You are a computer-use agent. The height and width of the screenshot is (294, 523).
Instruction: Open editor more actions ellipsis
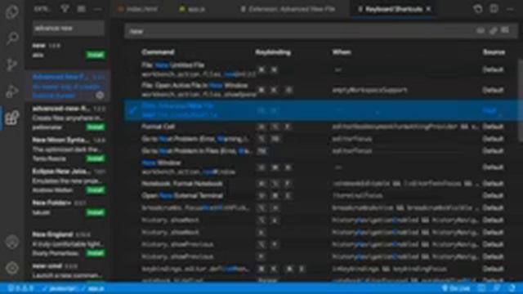[510, 9]
